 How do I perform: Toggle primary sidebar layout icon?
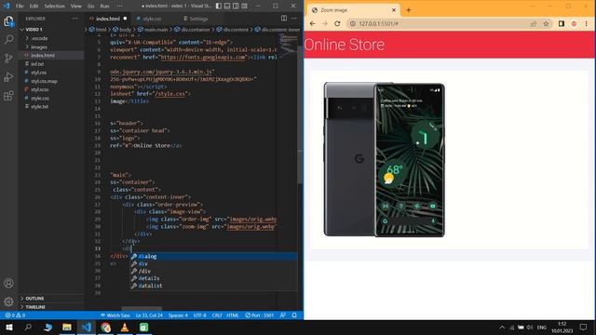[219, 6]
